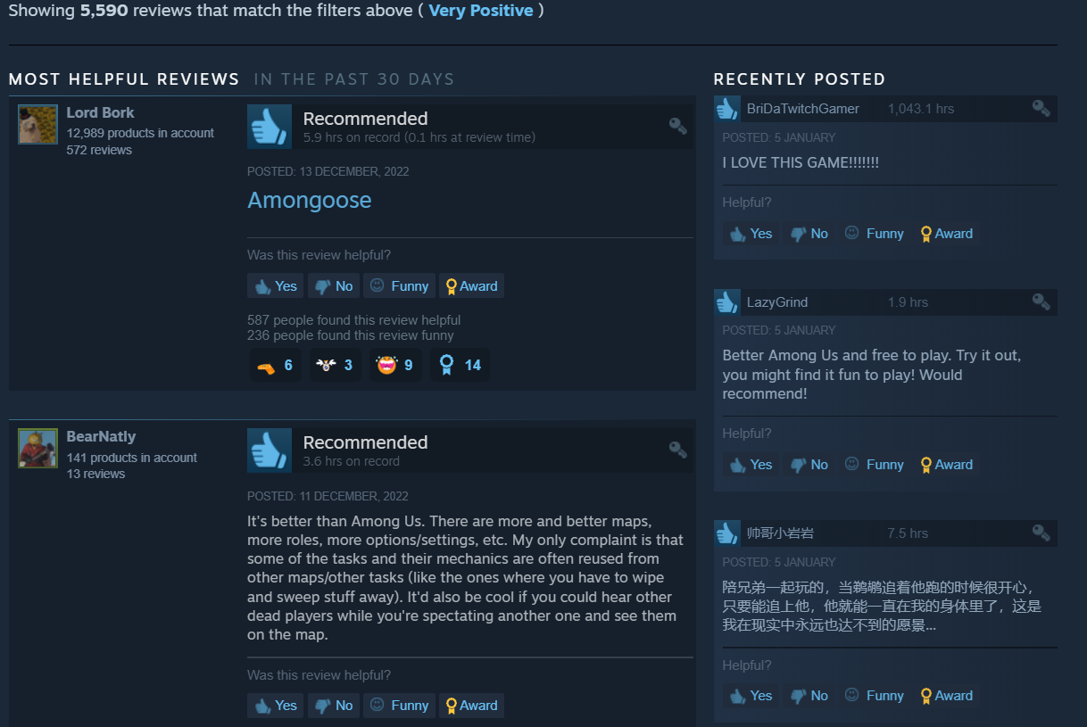
Task: Open Lord Bork's 572 reviews link
Action: (99, 150)
